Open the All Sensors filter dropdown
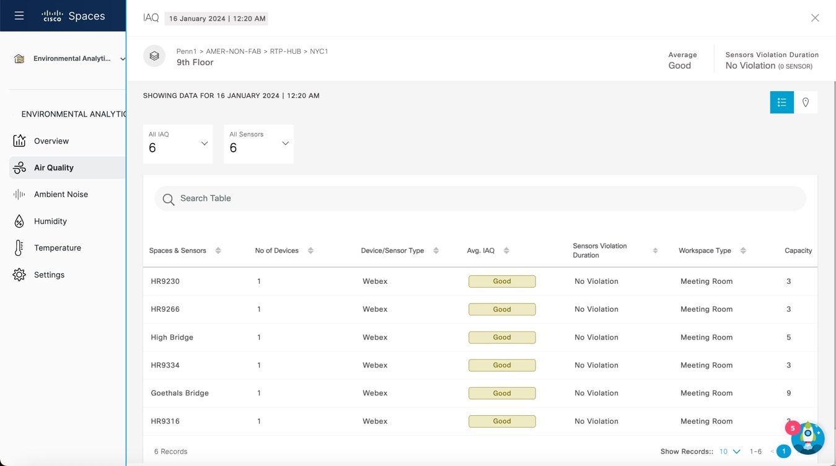Screen dimensions: 836x466 (258, 144)
